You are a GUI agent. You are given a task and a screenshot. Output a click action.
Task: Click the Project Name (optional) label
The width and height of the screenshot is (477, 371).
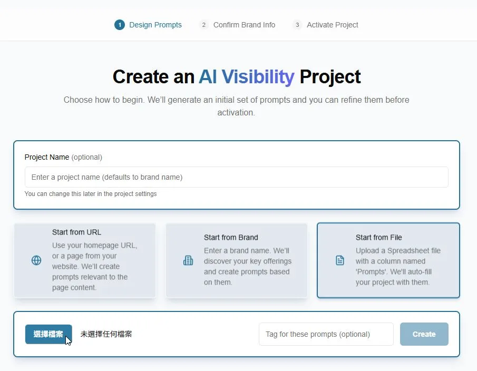click(x=63, y=157)
